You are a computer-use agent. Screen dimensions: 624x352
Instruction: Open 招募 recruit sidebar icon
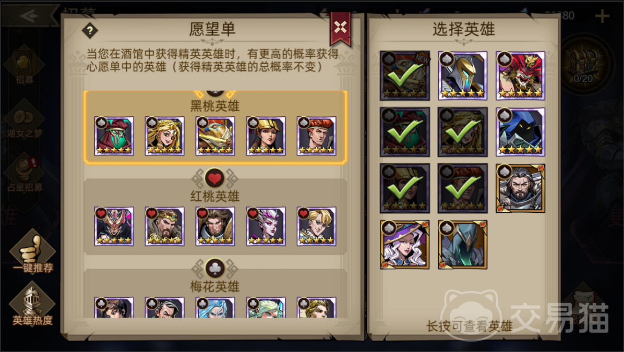[x=25, y=66]
